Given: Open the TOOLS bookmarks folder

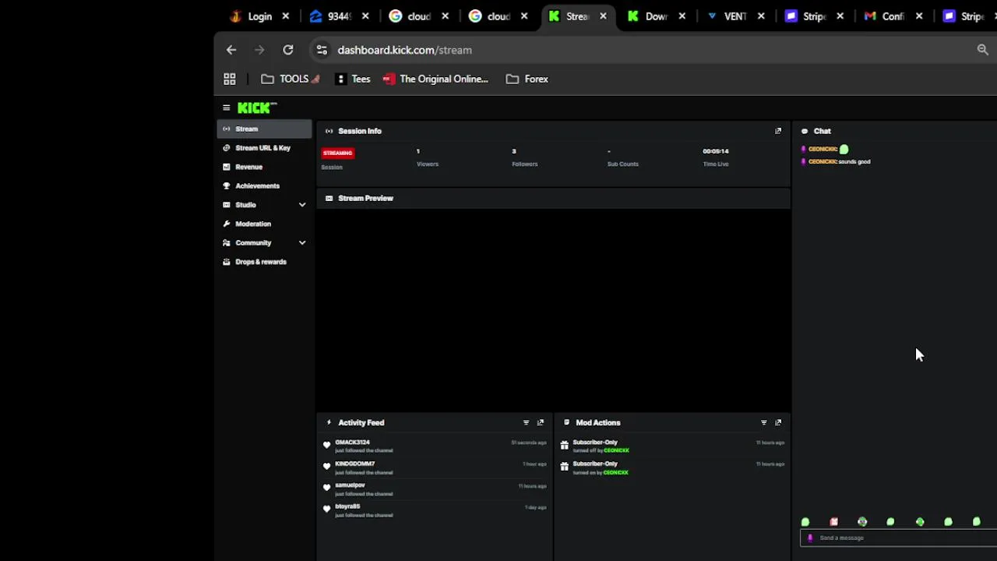Looking at the screenshot, I should (291, 79).
